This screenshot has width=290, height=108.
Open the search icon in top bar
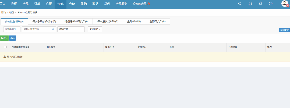[x=240, y=4]
